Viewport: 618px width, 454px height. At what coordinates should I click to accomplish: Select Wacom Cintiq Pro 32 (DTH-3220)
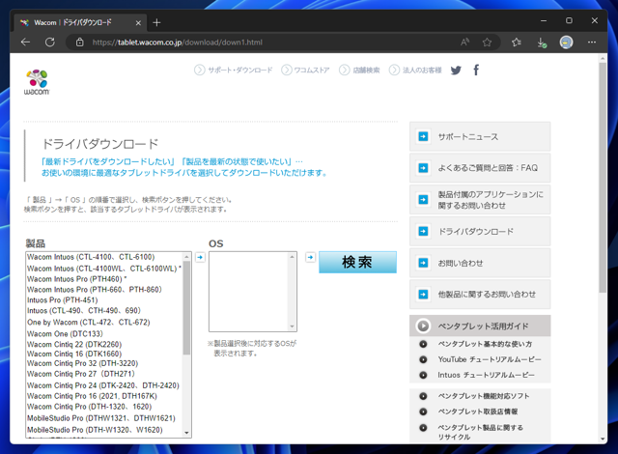83,363
